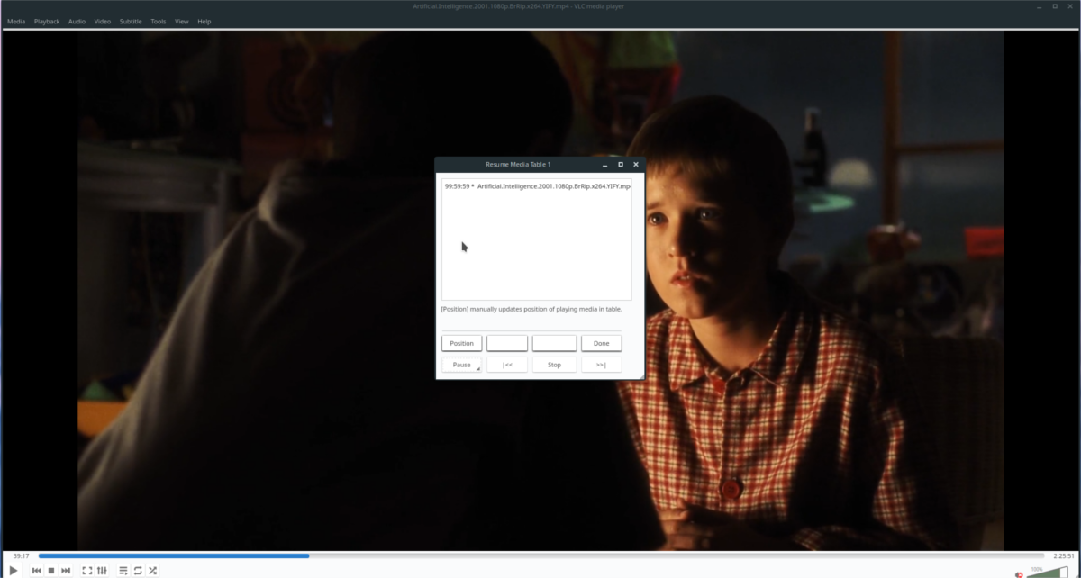The image size is (1081, 578).
Task: Toggle loop repeat mode
Action: tap(138, 571)
